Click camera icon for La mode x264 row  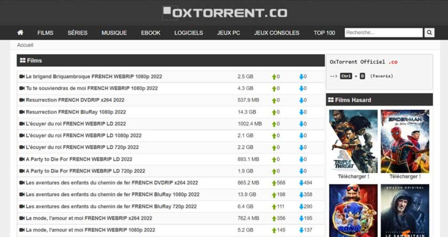tap(22, 218)
